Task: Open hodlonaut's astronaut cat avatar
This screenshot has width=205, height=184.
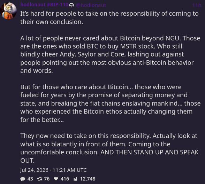Action: [x=8, y=11]
